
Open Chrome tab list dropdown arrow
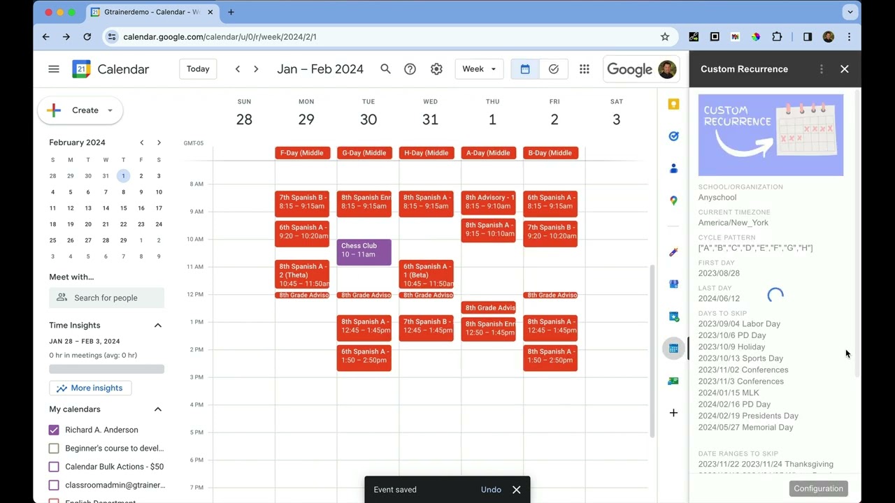tap(850, 12)
